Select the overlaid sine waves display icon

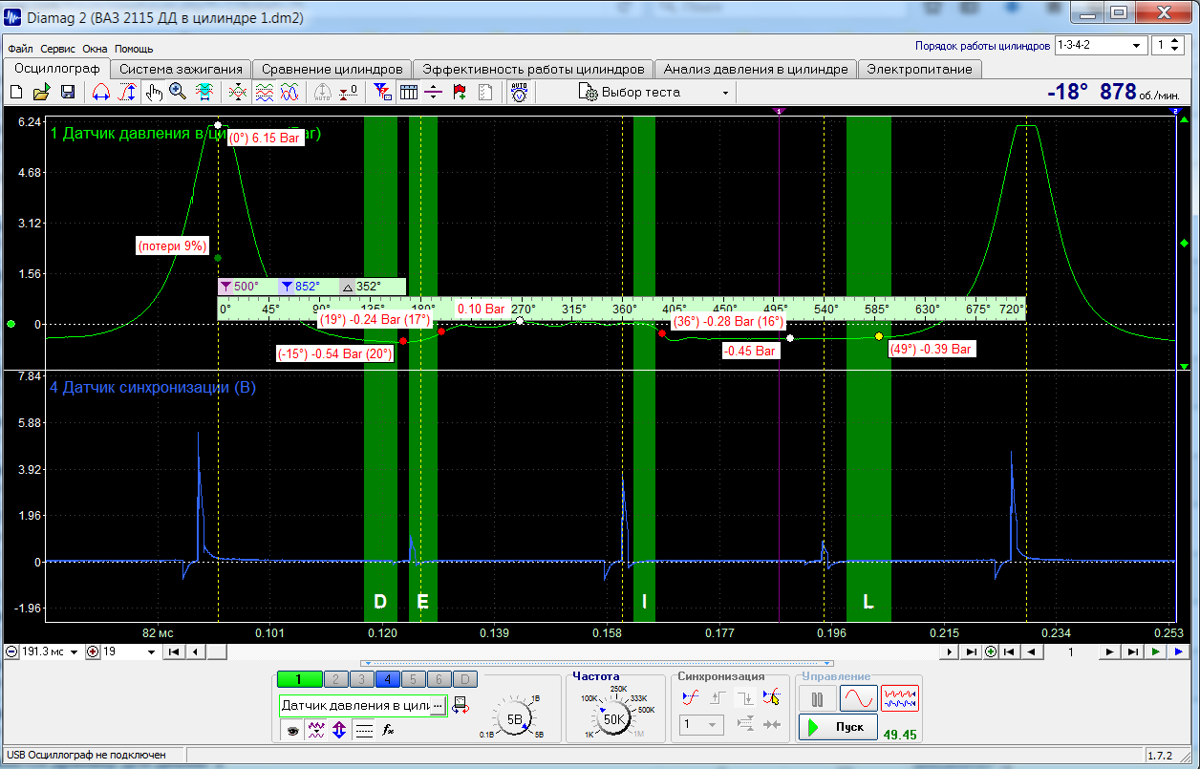click(290, 92)
